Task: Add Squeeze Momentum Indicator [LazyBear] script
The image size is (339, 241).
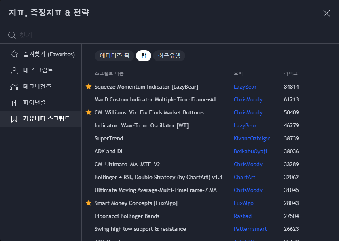Action: (x=146, y=87)
